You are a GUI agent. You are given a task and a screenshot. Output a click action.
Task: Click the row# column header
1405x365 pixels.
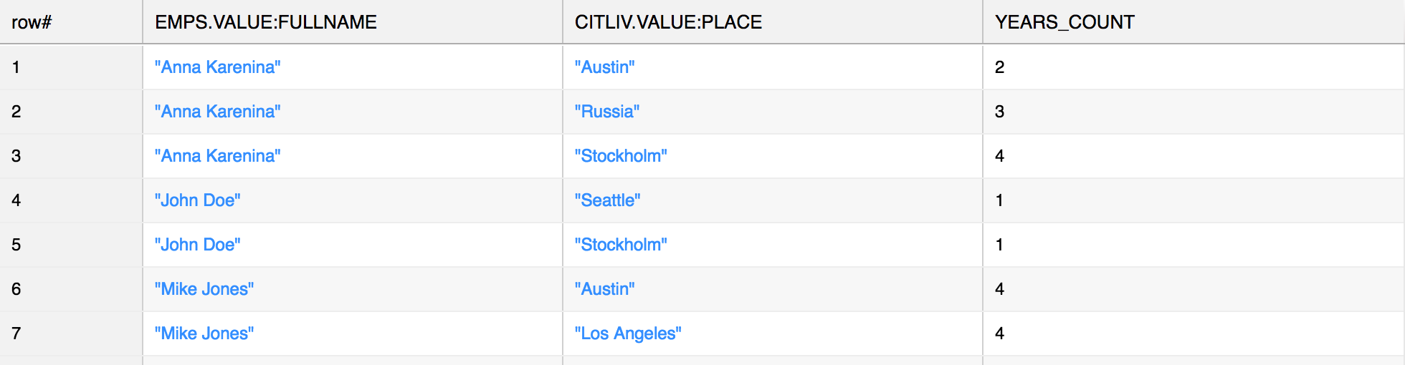(32, 22)
